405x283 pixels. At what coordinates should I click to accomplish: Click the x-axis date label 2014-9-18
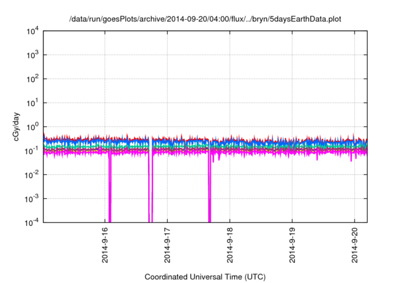[230, 245]
